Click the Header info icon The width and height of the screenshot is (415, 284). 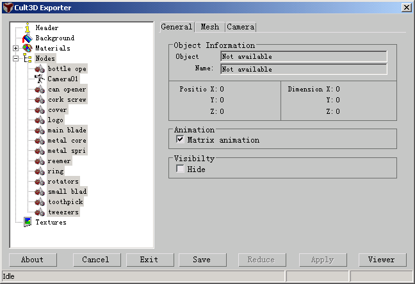pyautogui.click(x=28, y=28)
